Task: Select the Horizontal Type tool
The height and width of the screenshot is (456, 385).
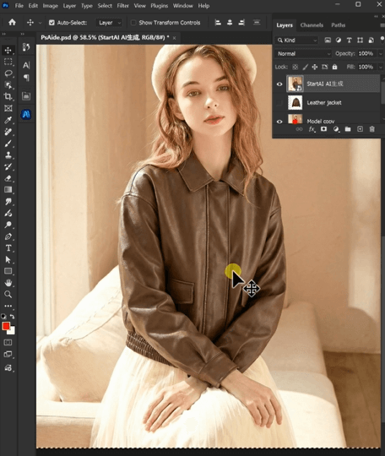Action: pyautogui.click(x=8, y=247)
